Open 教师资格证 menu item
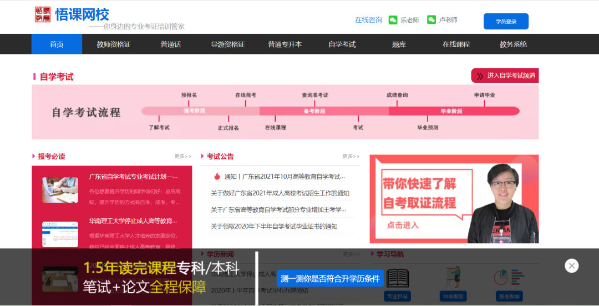The width and height of the screenshot is (599, 306). click(x=114, y=44)
